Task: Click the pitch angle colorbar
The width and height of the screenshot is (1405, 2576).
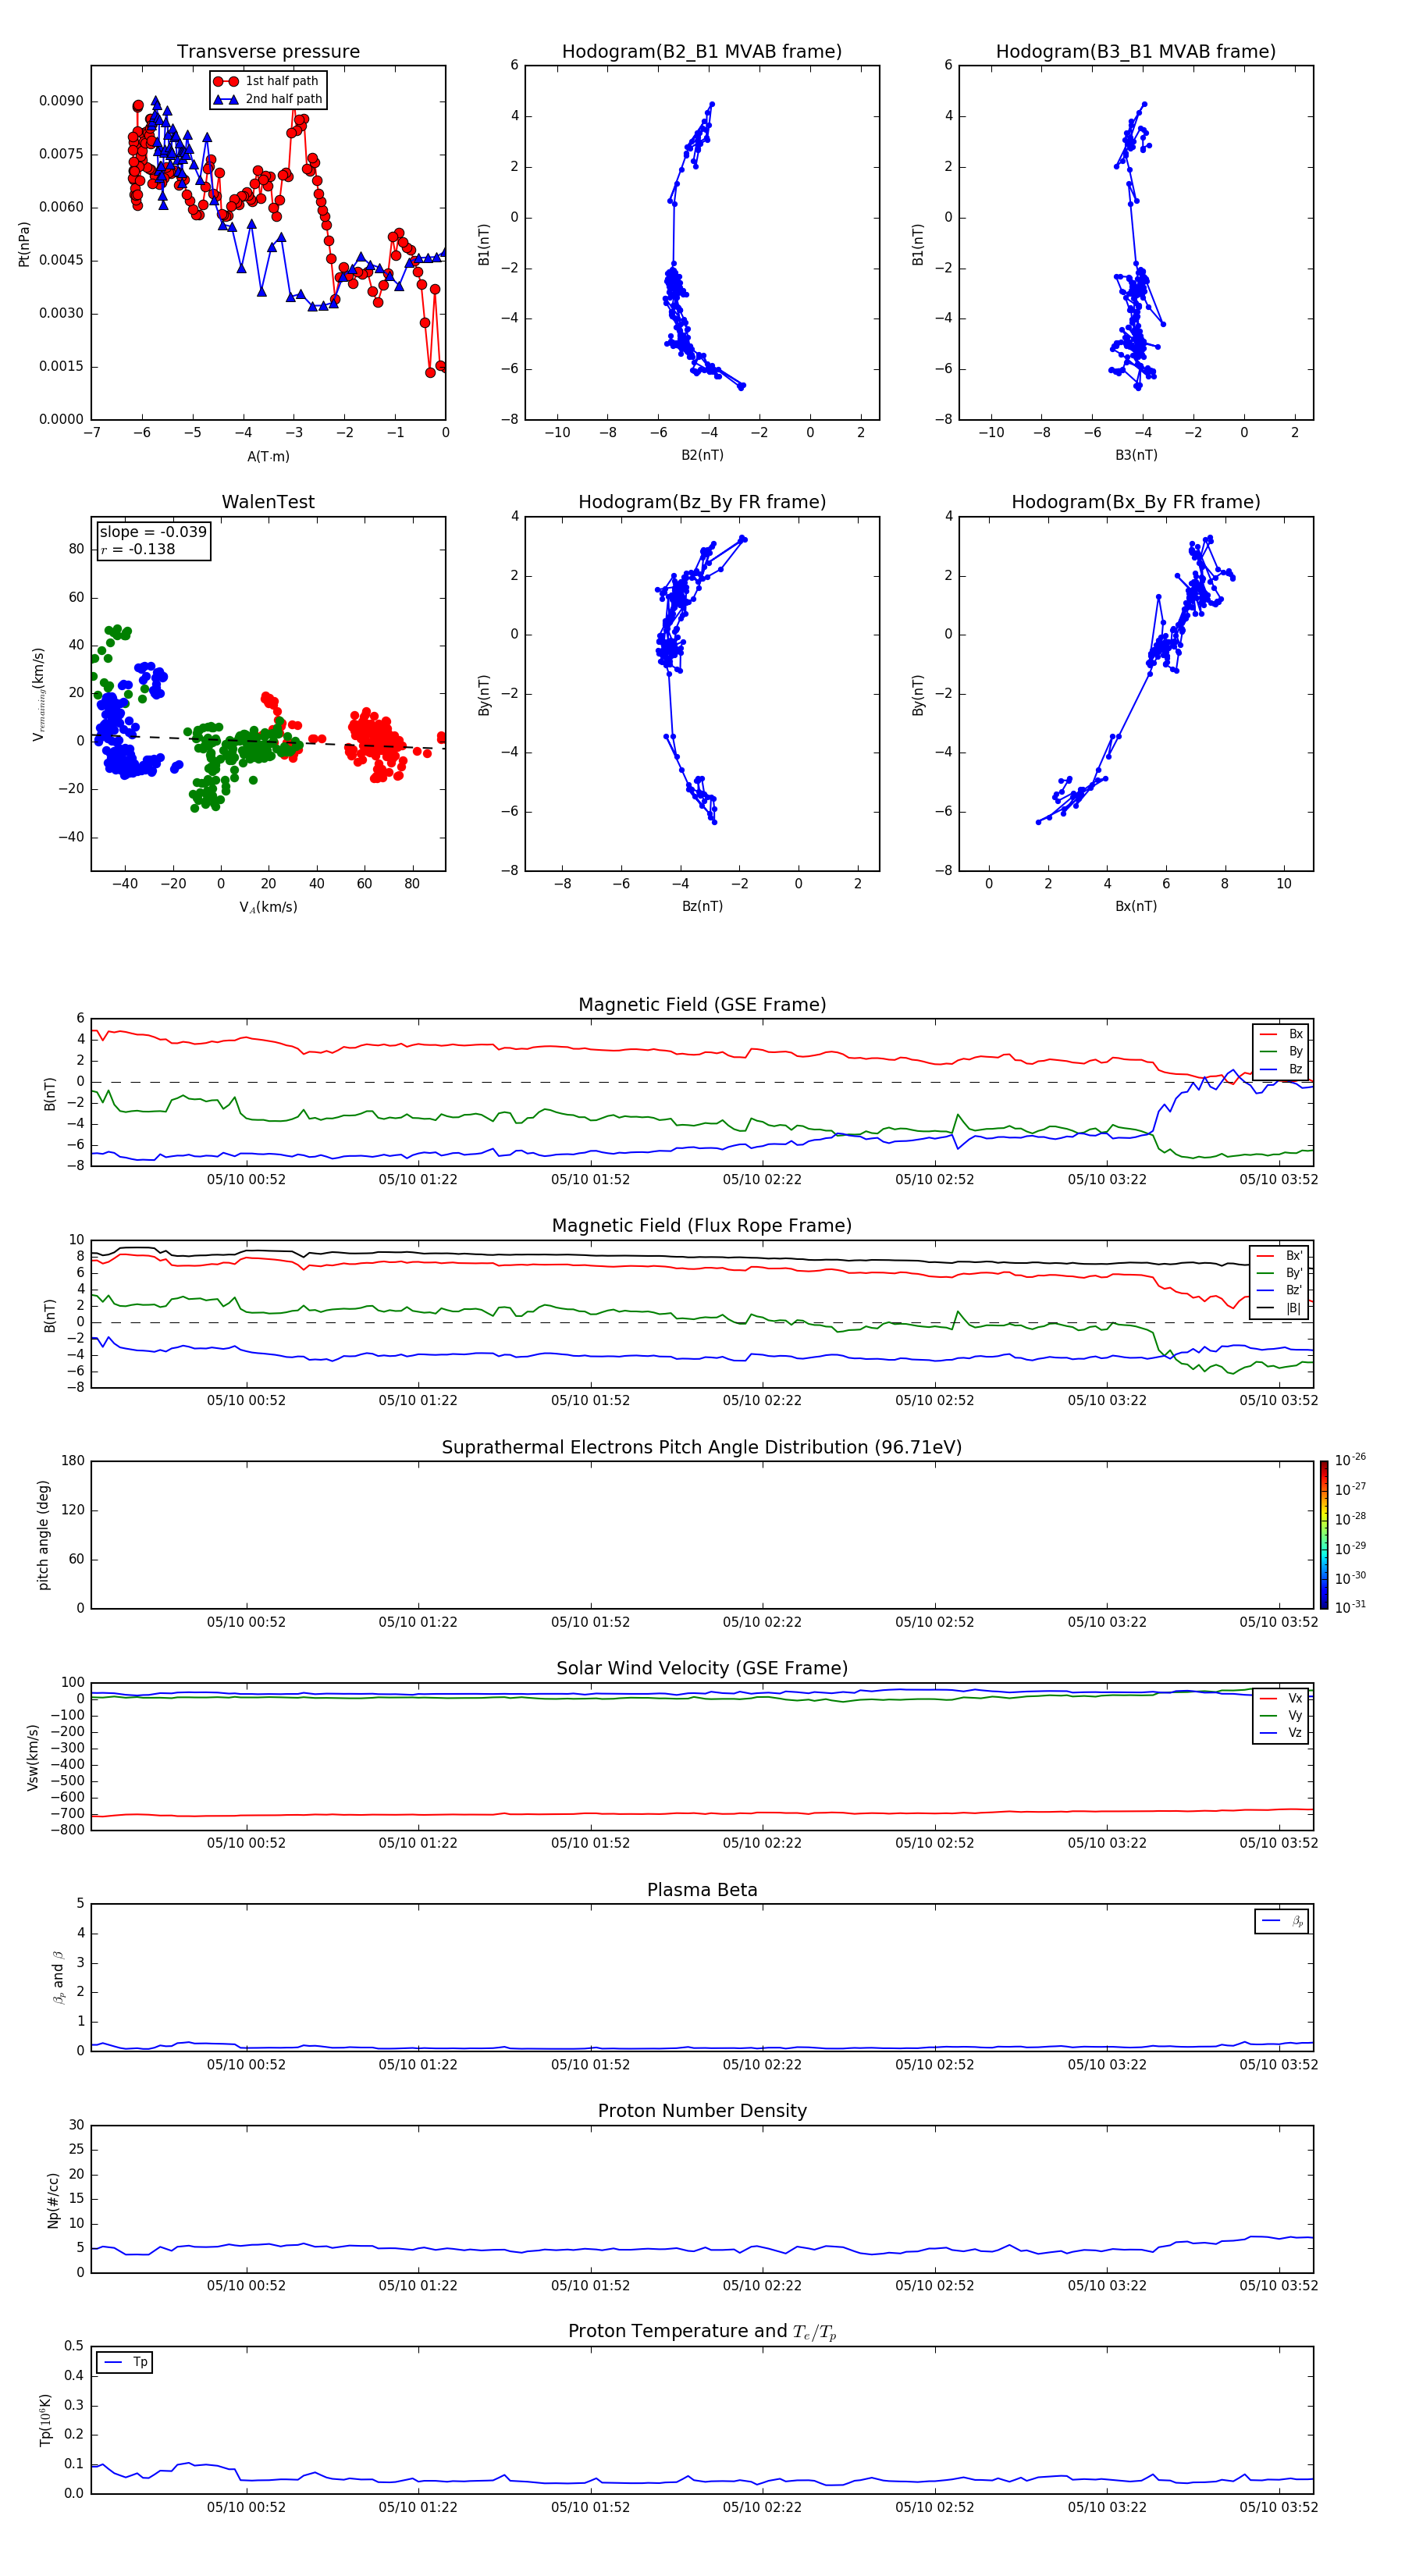Action: pyautogui.click(x=1323, y=1535)
